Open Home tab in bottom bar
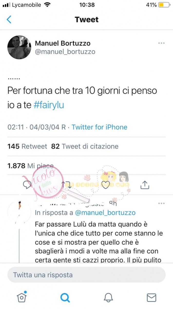This screenshot has height=309, width=173. coord(22,297)
